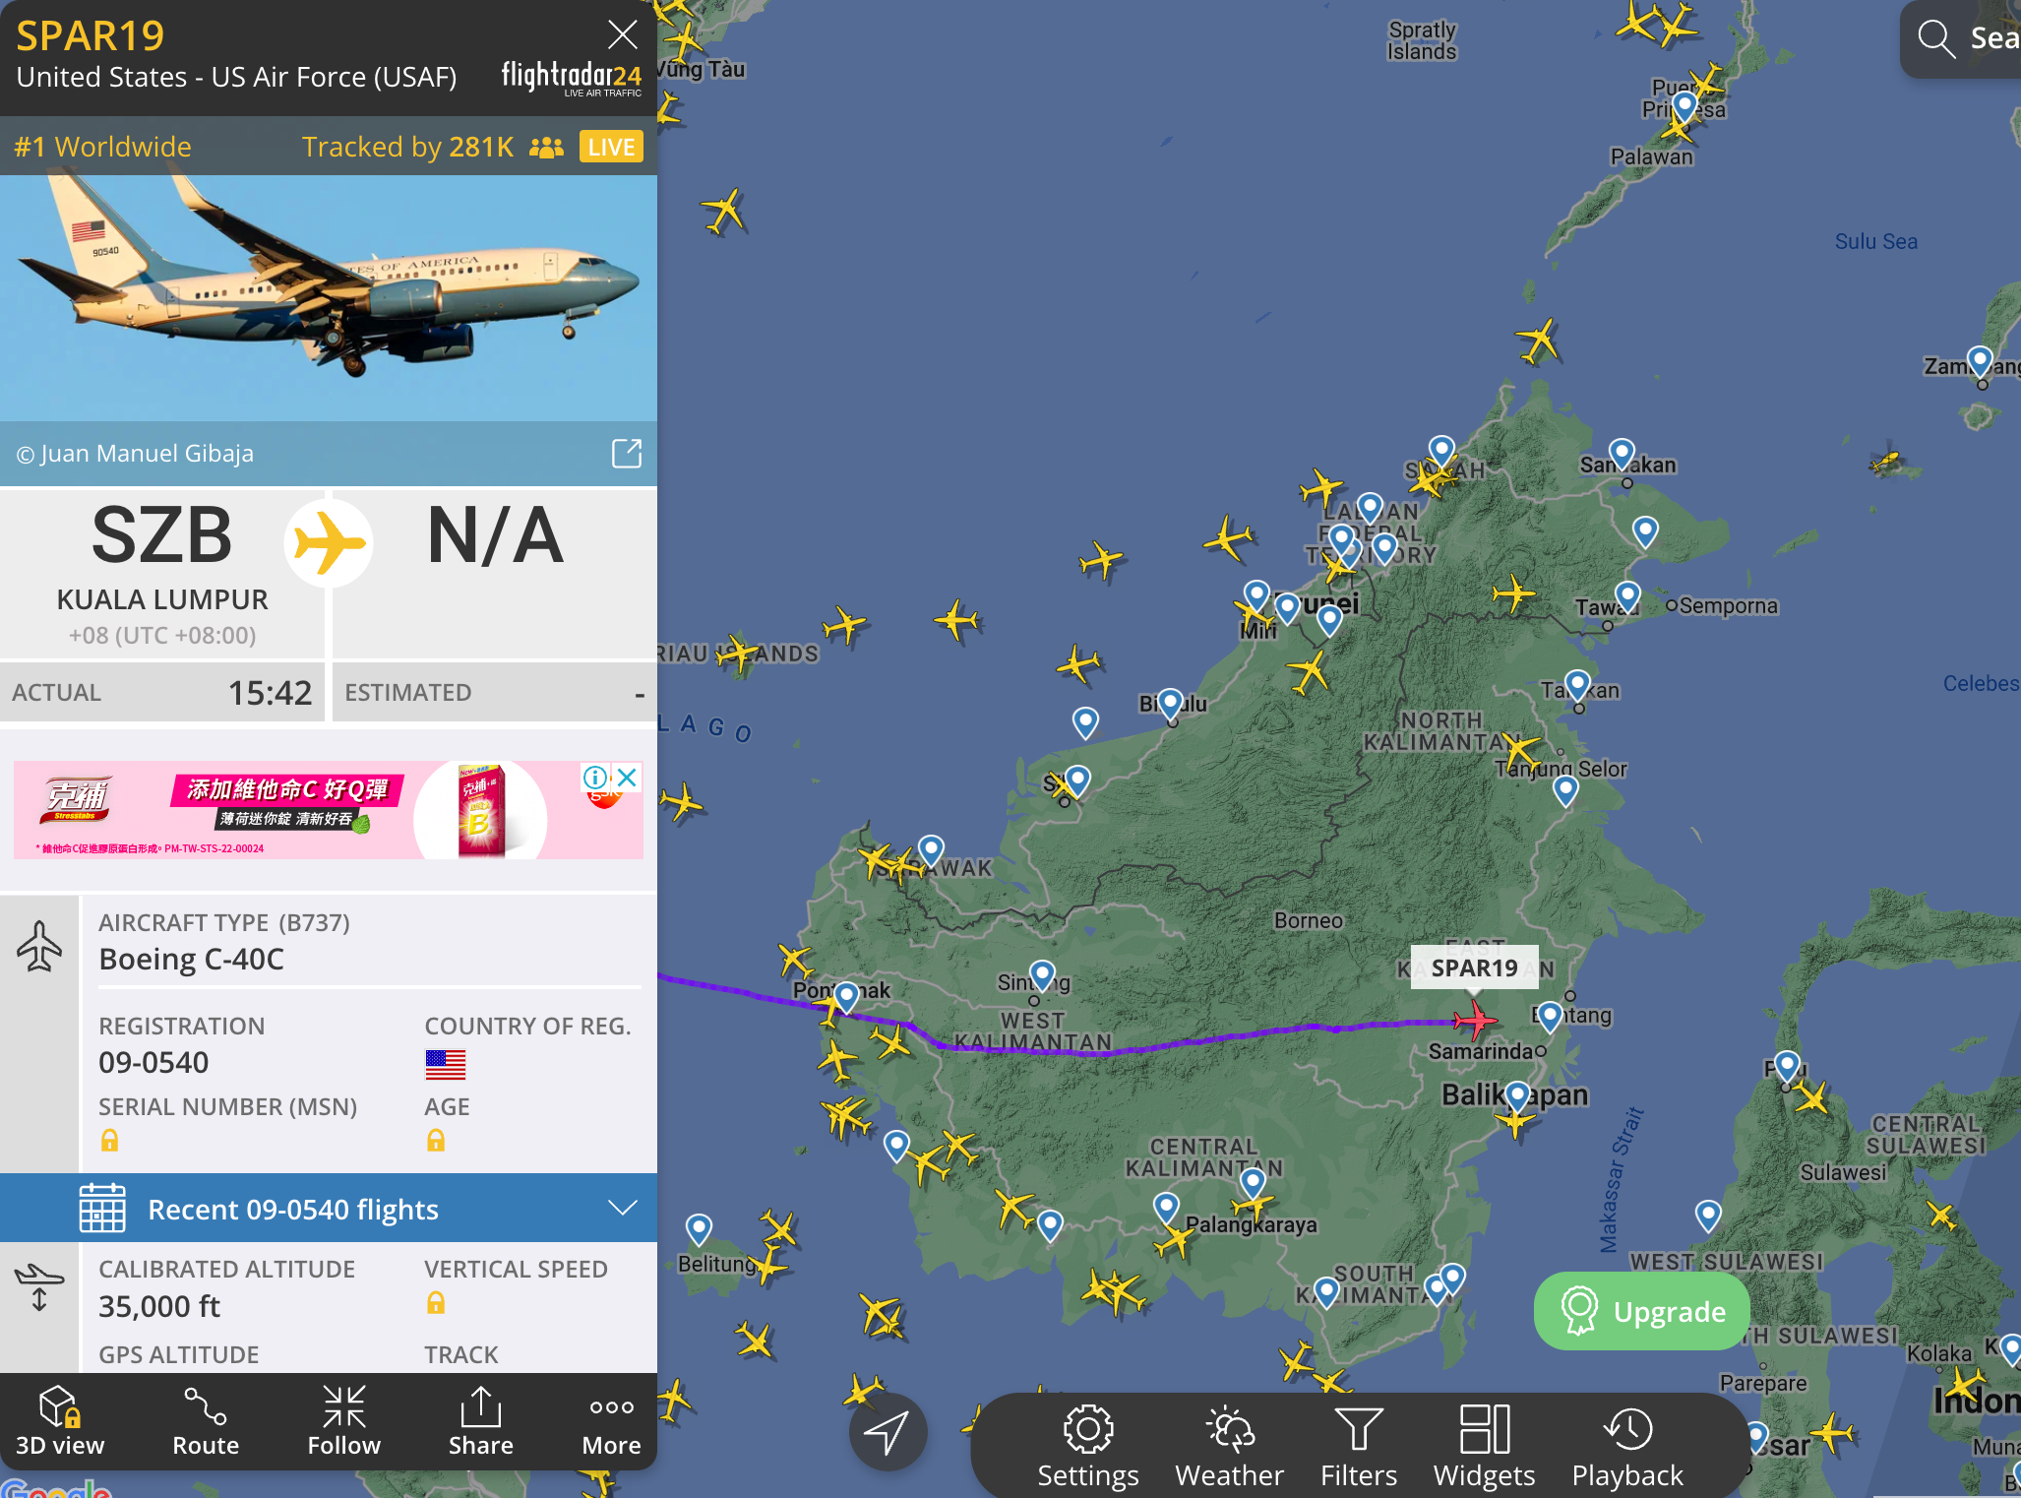This screenshot has width=2021, height=1498.
Task: Close the SPAR19 flight panel
Action: (622, 35)
